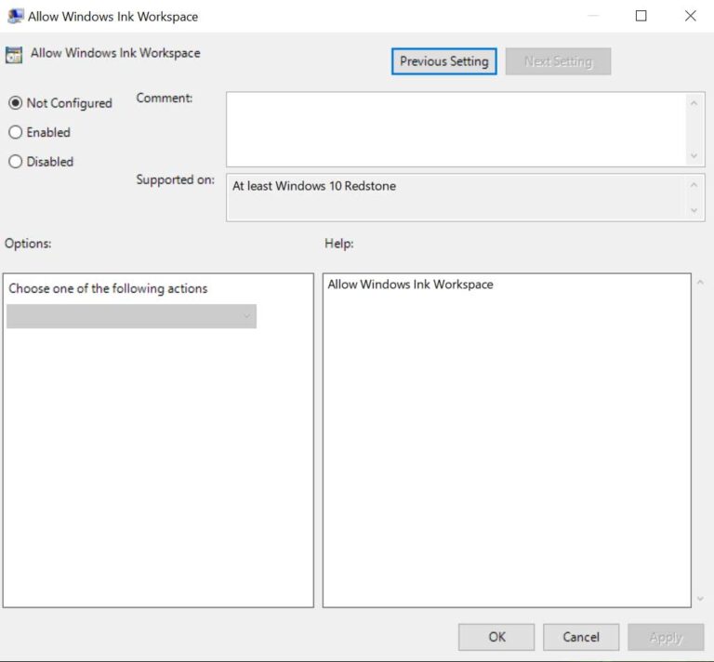Image resolution: width=714 pixels, height=662 pixels.
Task: Click the Apply button
Action: coord(666,637)
